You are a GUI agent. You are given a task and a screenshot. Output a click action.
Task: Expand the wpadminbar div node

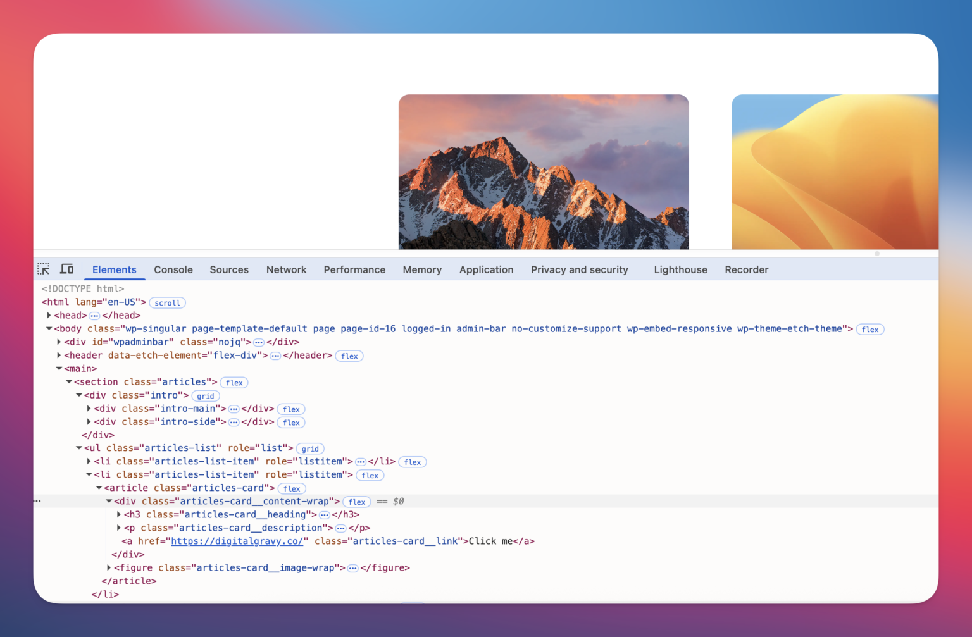pyautogui.click(x=59, y=342)
